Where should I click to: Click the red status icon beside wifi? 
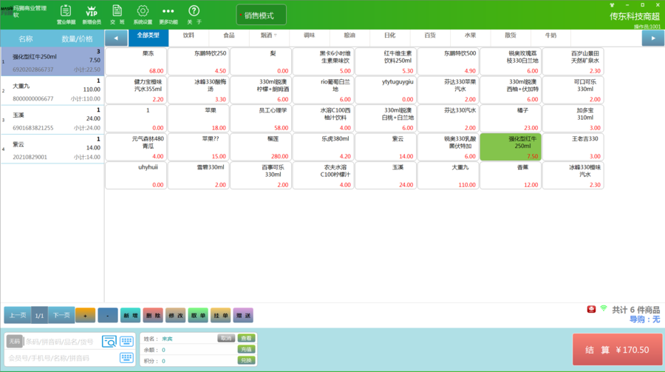point(591,308)
